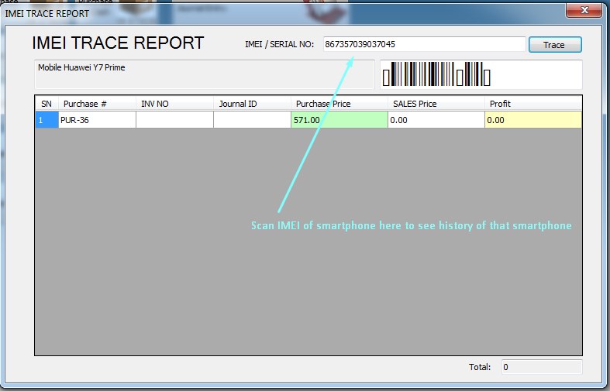
Task: Click the Purchase # column header
Action: 97,104
